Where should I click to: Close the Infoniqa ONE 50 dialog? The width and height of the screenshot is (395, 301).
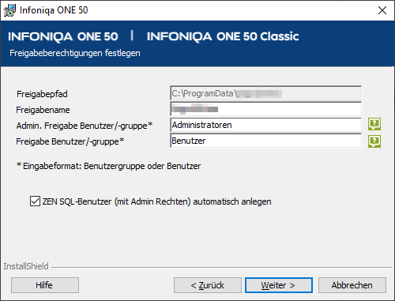382,10
